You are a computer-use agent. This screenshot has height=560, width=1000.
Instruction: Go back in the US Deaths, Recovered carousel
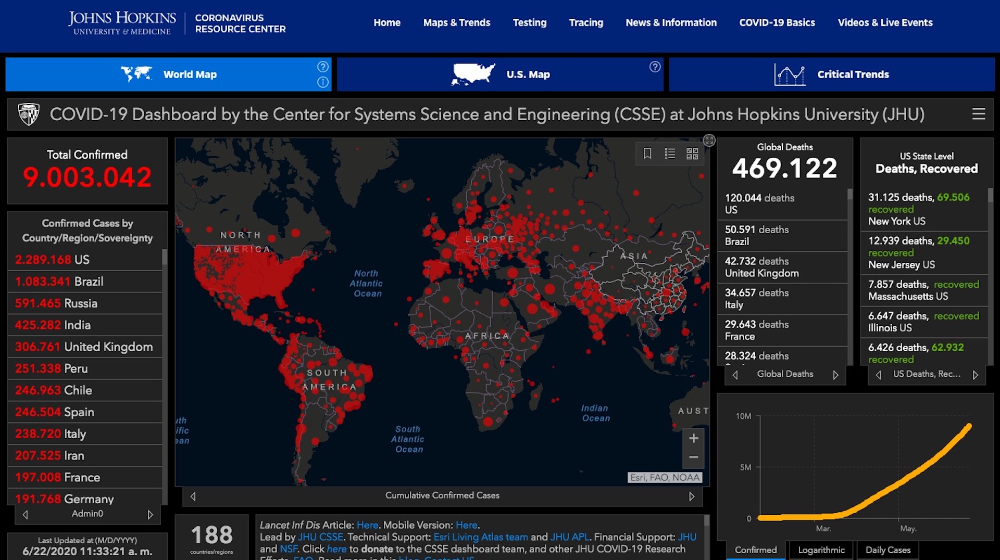(879, 374)
